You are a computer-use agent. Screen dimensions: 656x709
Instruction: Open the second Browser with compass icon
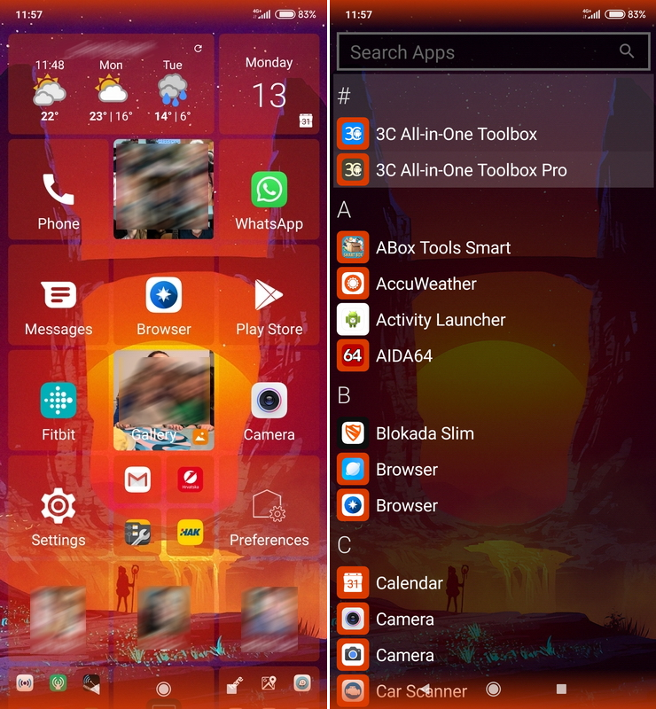point(493,505)
